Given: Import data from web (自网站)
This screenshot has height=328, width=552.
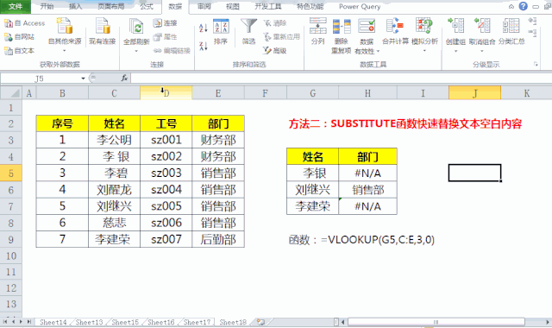Looking at the screenshot, I should (19, 37).
